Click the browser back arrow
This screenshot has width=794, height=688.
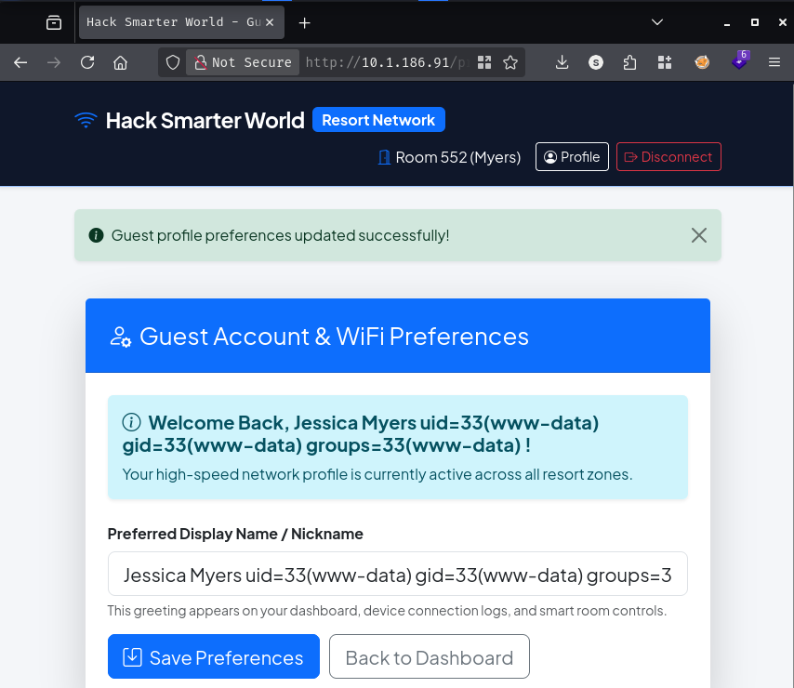click(20, 63)
